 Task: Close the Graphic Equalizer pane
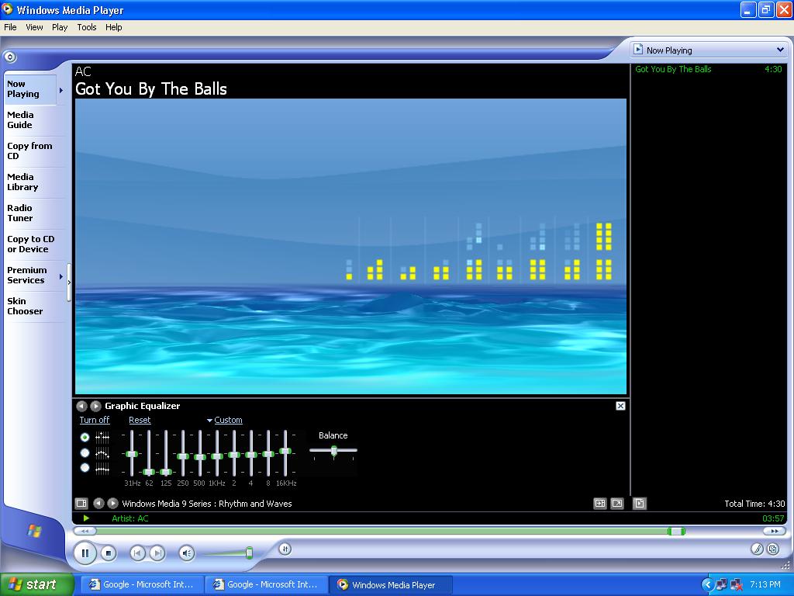[620, 406]
